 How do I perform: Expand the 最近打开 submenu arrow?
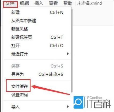coord(68,54)
